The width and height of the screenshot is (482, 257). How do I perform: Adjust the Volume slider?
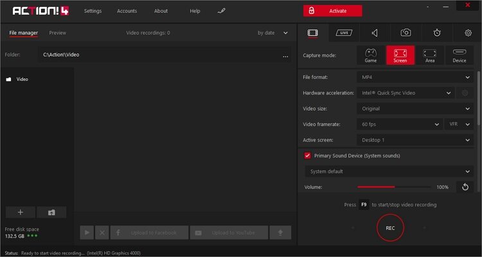(x=394, y=187)
